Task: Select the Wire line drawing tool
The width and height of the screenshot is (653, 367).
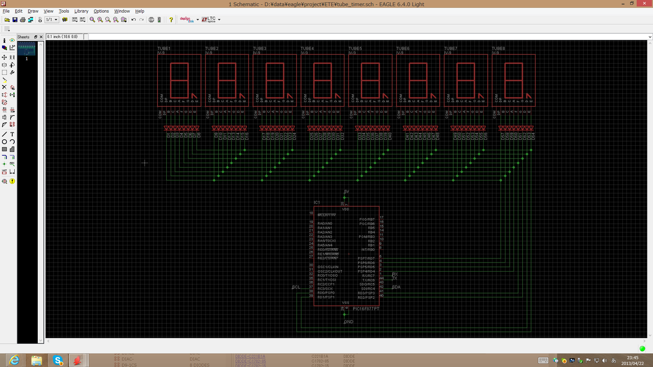Action: (4, 134)
